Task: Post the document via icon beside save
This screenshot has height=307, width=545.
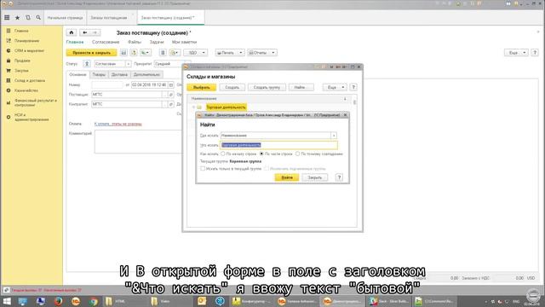Action: 134,53
